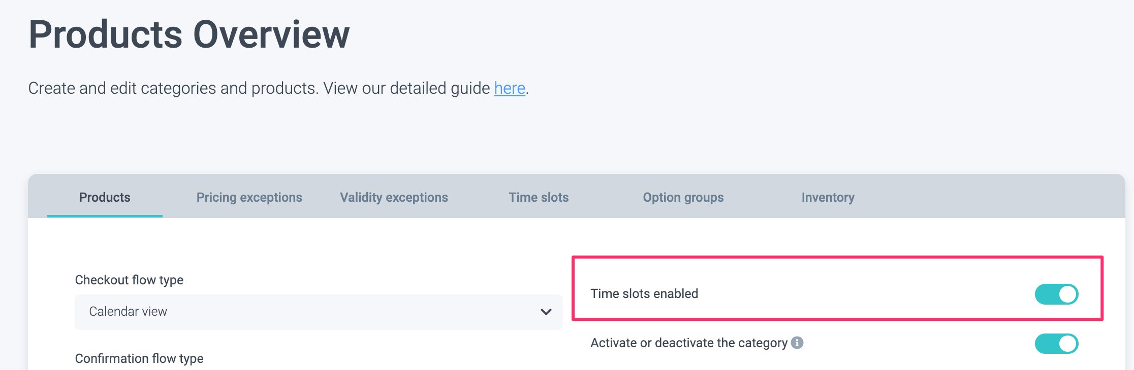Click the Products Overview page heading
The width and height of the screenshot is (1134, 370).
(189, 34)
